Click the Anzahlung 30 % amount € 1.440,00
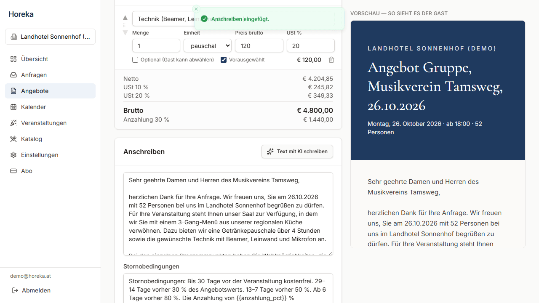The height and width of the screenshot is (303, 539). 318,120
